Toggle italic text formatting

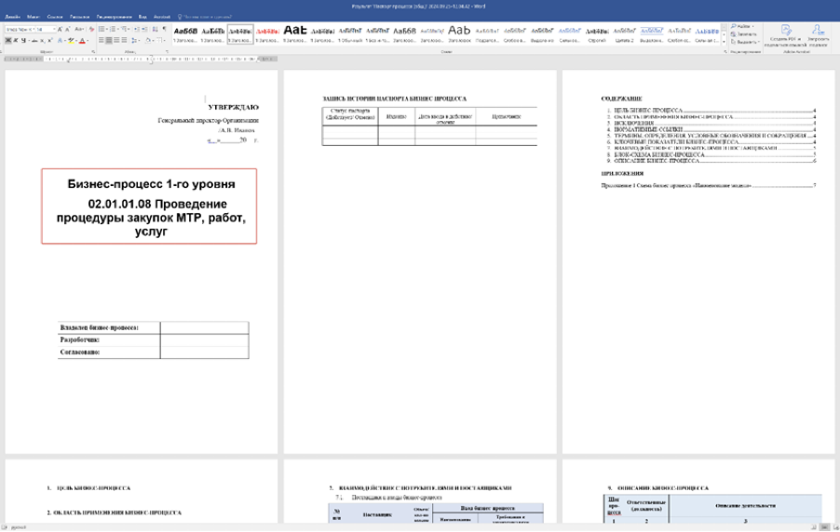(x=14, y=41)
